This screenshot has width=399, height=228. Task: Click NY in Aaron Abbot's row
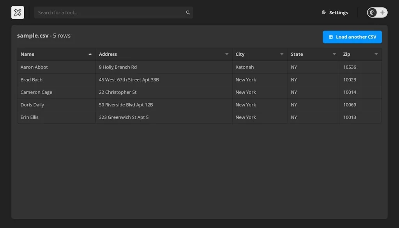pyautogui.click(x=314, y=67)
